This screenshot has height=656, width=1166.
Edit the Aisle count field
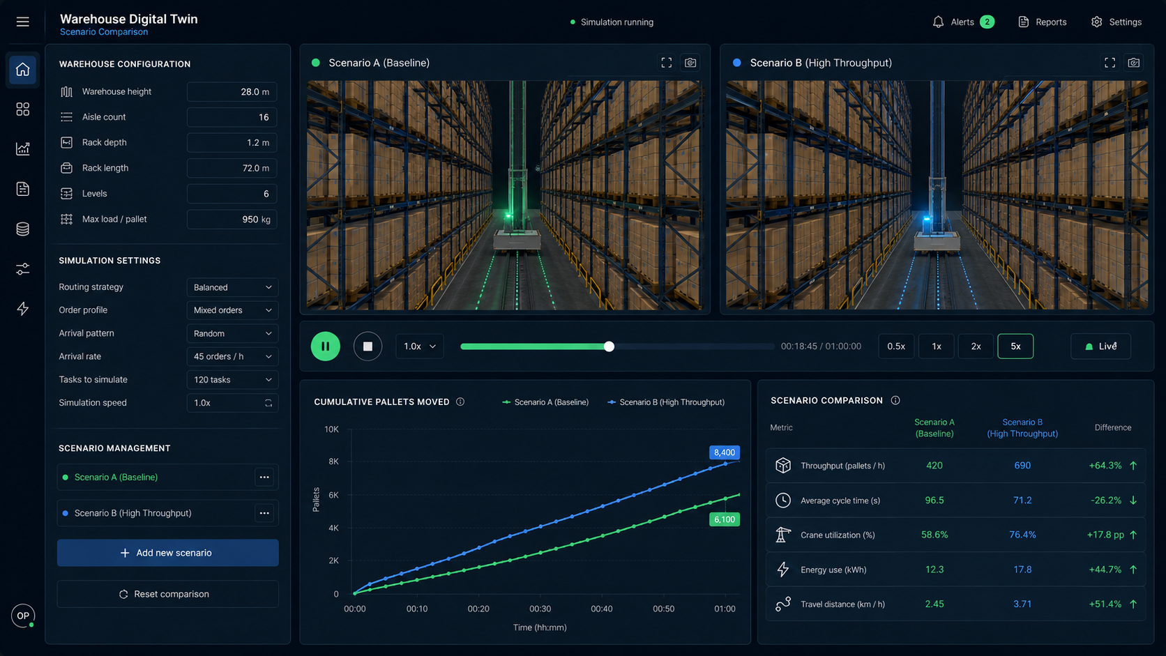[232, 117]
